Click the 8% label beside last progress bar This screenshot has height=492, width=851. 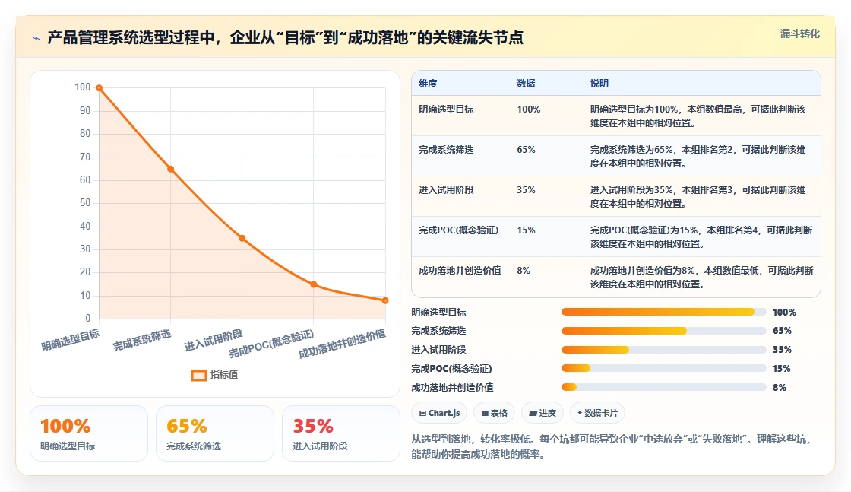[780, 388]
